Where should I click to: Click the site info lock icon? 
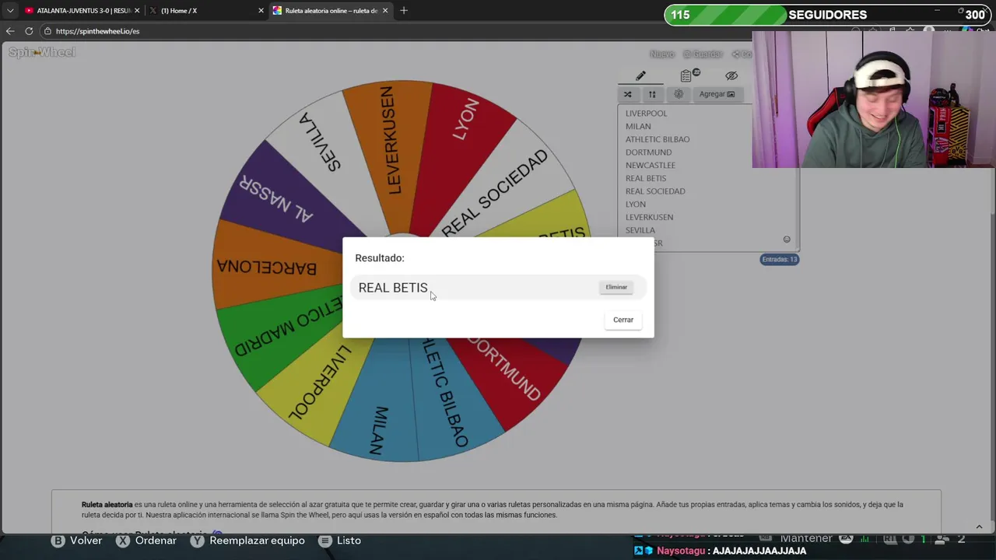coord(47,31)
